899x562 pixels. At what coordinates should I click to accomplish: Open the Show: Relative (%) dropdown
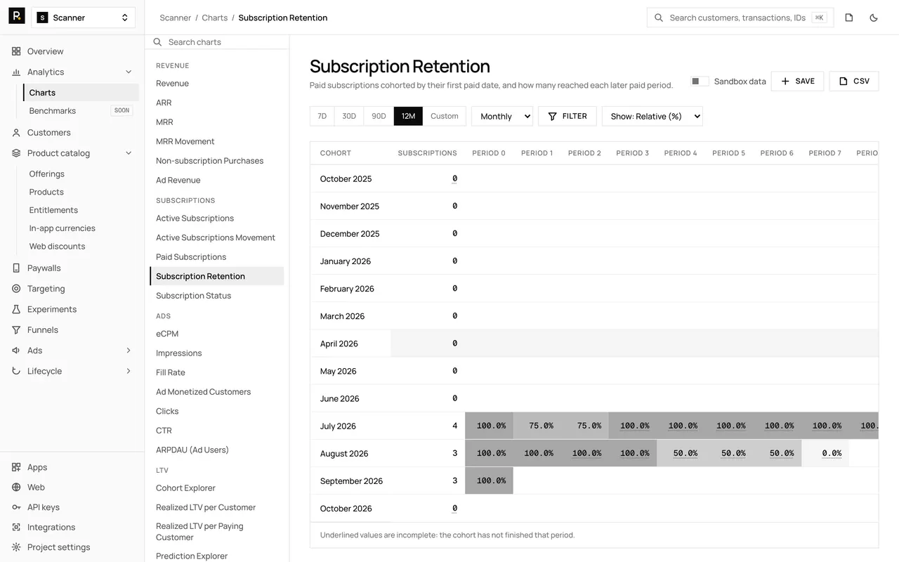(652, 116)
